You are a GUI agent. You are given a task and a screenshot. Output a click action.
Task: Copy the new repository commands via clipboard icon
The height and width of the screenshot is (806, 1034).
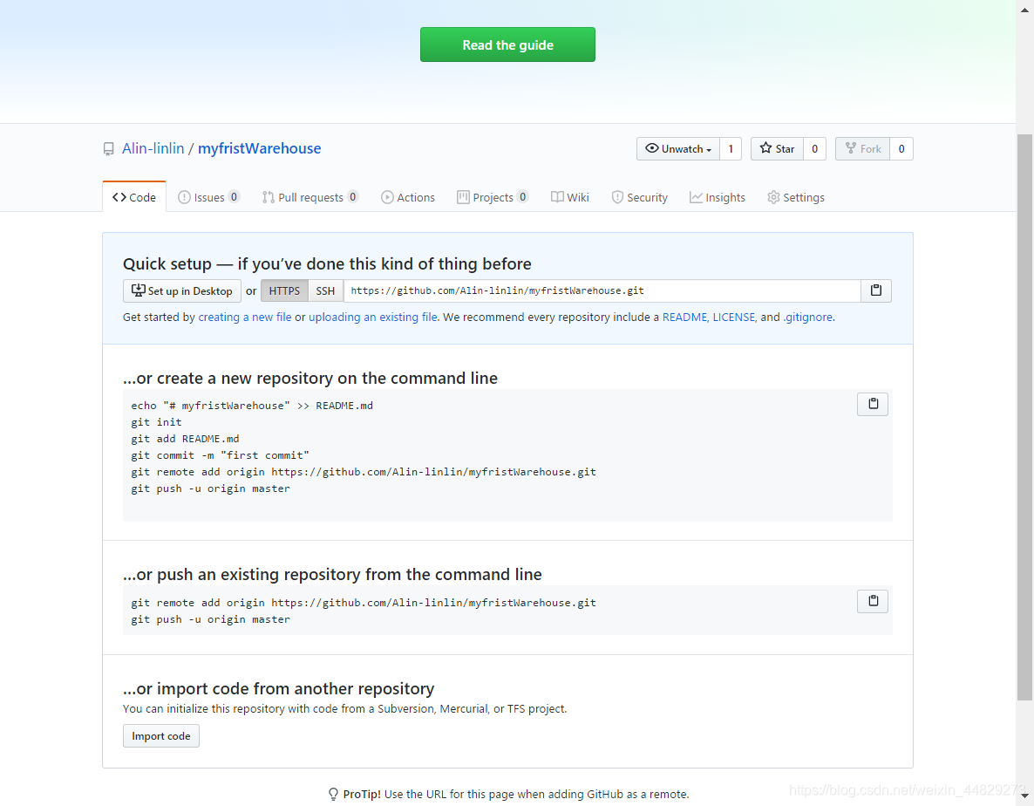point(873,404)
